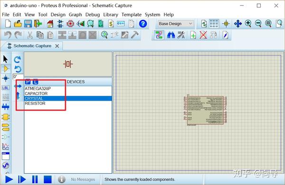Click the Rotate Clockwise arrow

pyautogui.click(x=18, y=59)
